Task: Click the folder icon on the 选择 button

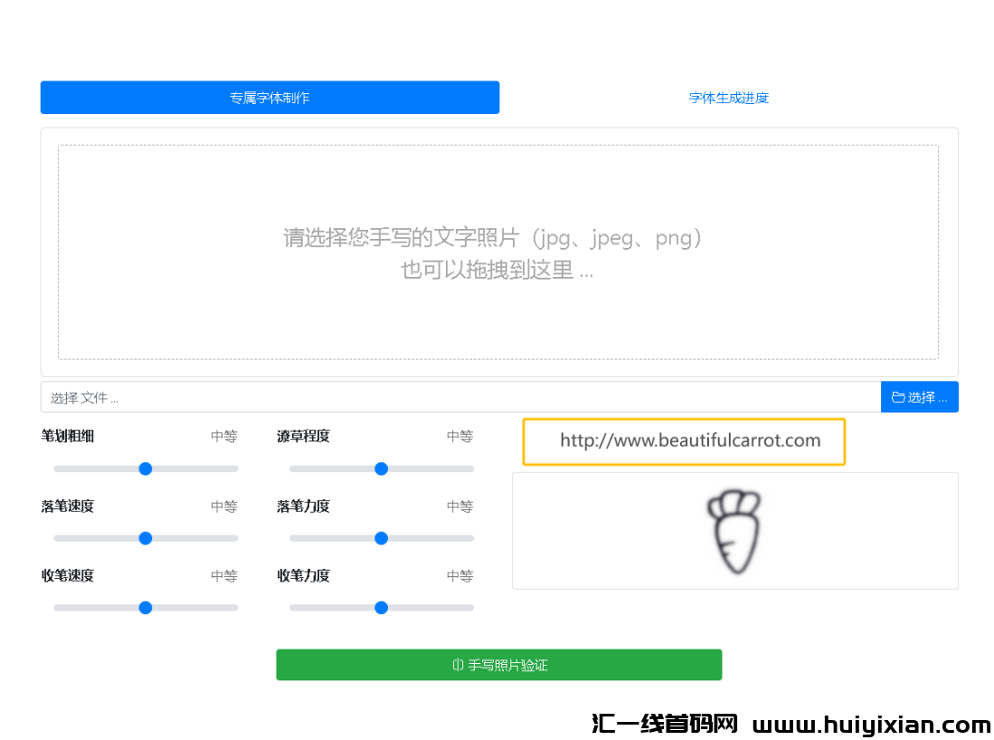Action: click(897, 396)
